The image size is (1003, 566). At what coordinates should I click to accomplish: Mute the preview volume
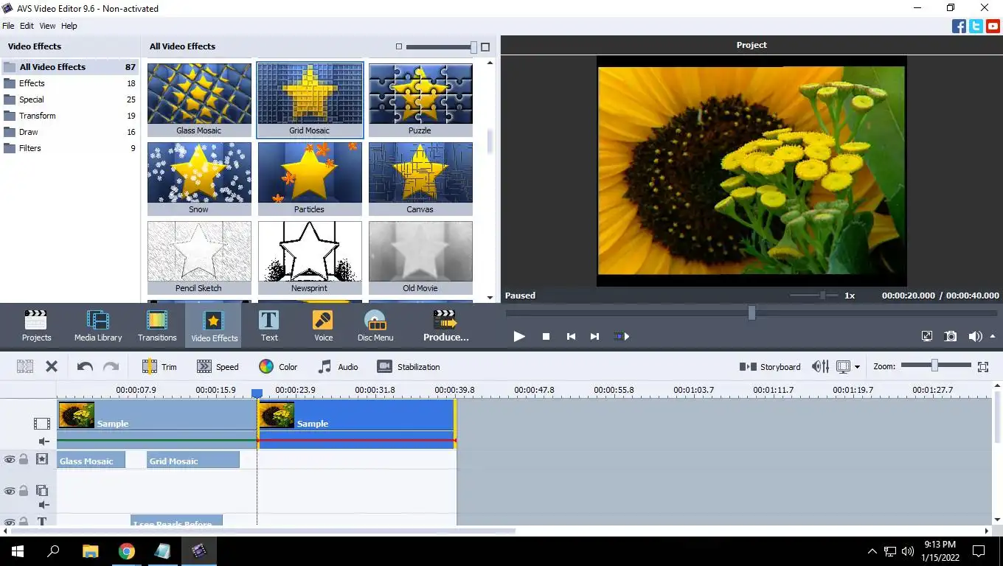click(x=974, y=336)
